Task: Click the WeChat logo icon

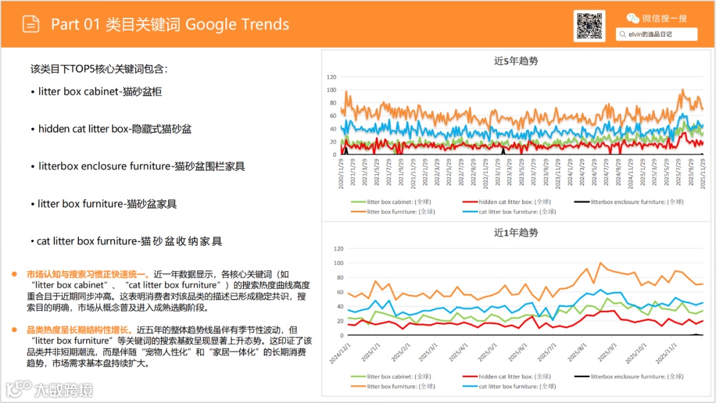Action: coord(632,19)
